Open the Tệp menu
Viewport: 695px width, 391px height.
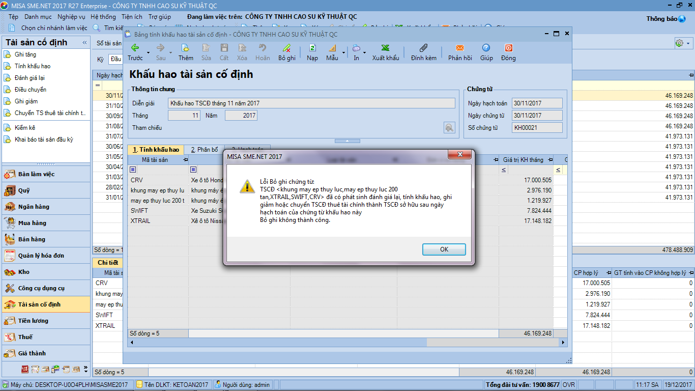click(x=13, y=17)
